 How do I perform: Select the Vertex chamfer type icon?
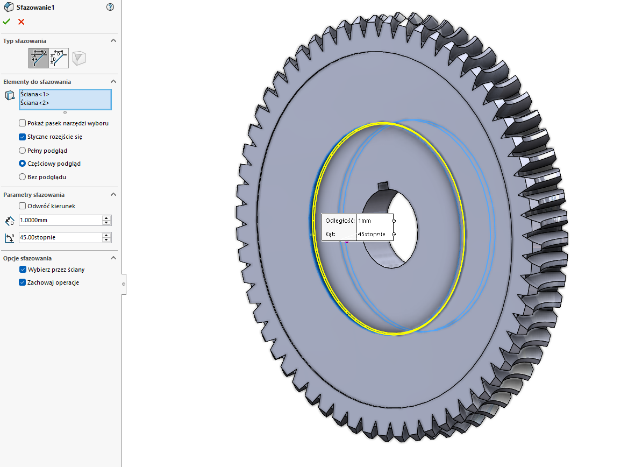pyautogui.click(x=79, y=58)
